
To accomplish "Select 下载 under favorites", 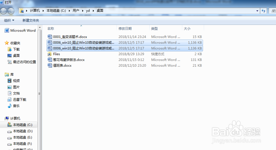I will coord(16,49).
